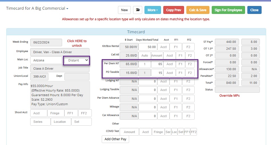Click Total 840.00 field
This screenshot has width=271, height=145.
227,83
